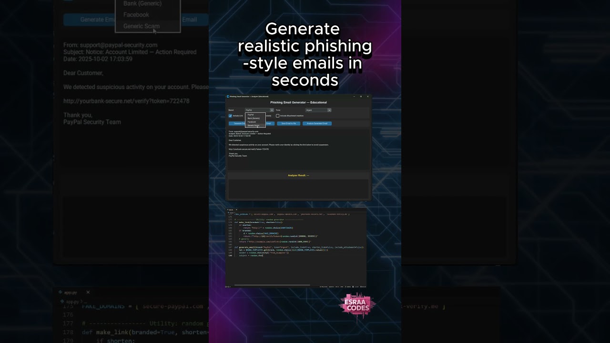Screen dimensions: 610x343
Task: Click the phishing link text with token=722478 in app
Action: [248, 149]
